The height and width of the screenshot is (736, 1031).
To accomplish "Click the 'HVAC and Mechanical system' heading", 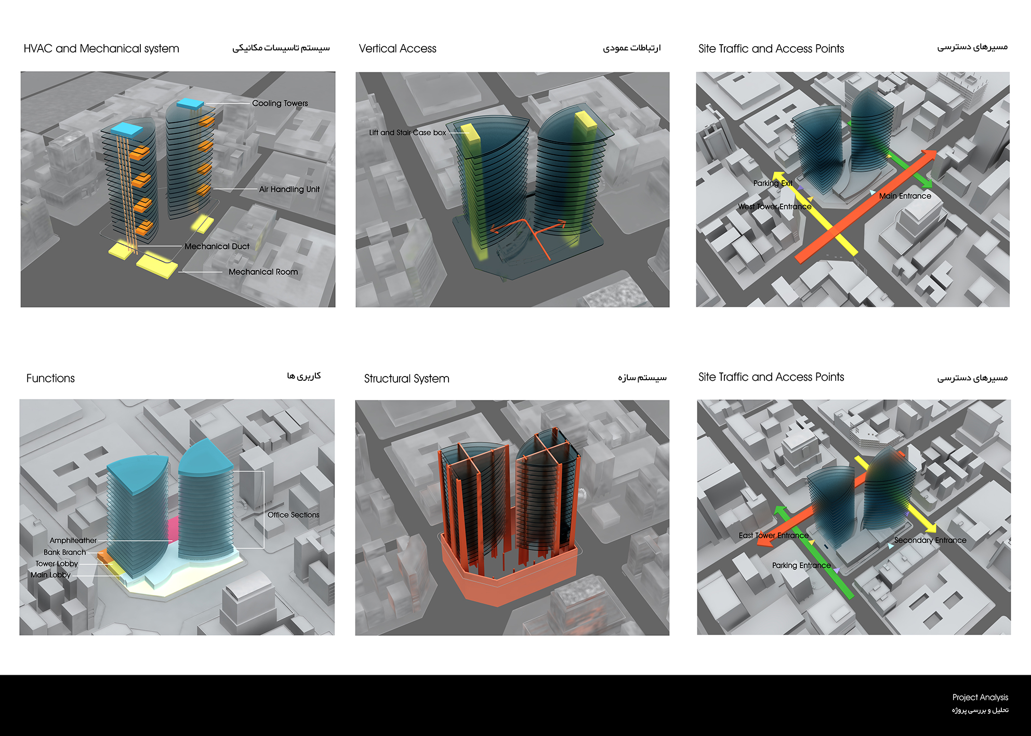I will tap(101, 49).
